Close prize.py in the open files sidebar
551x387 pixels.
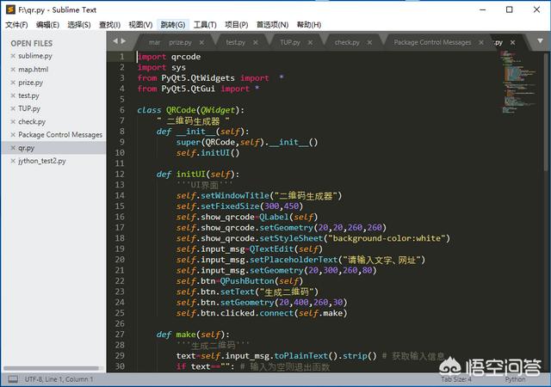(x=13, y=83)
